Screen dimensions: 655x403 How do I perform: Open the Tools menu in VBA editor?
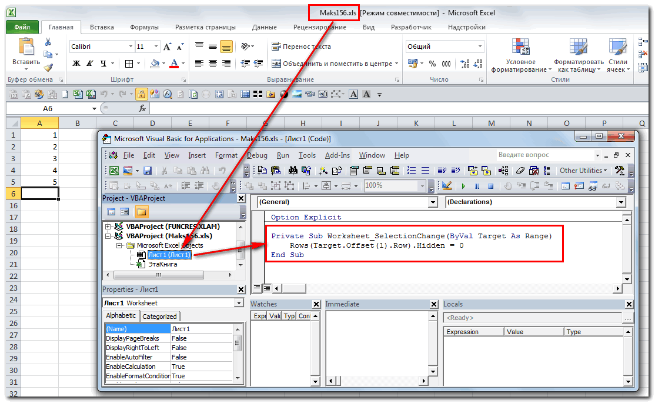[307, 155]
